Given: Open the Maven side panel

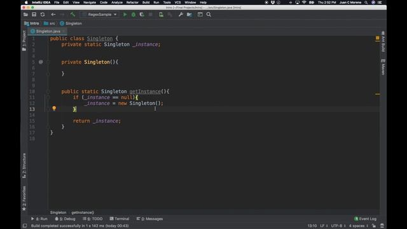Looking at the screenshot, I should coord(383,67).
